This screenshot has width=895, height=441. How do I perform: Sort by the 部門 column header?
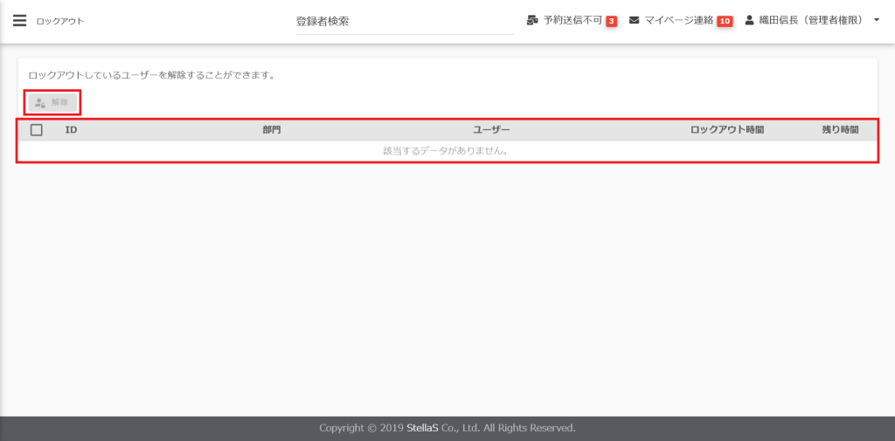pyautogui.click(x=272, y=130)
